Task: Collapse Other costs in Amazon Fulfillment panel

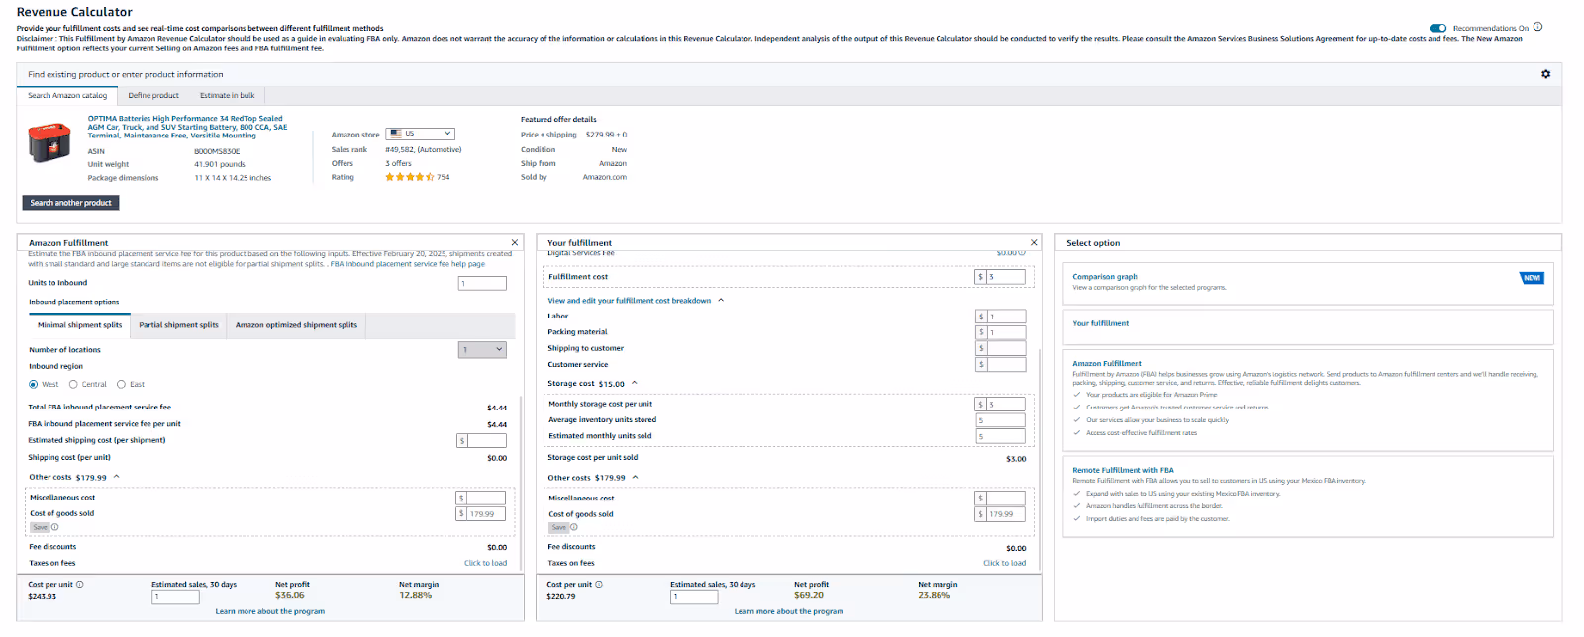Action: (116, 477)
